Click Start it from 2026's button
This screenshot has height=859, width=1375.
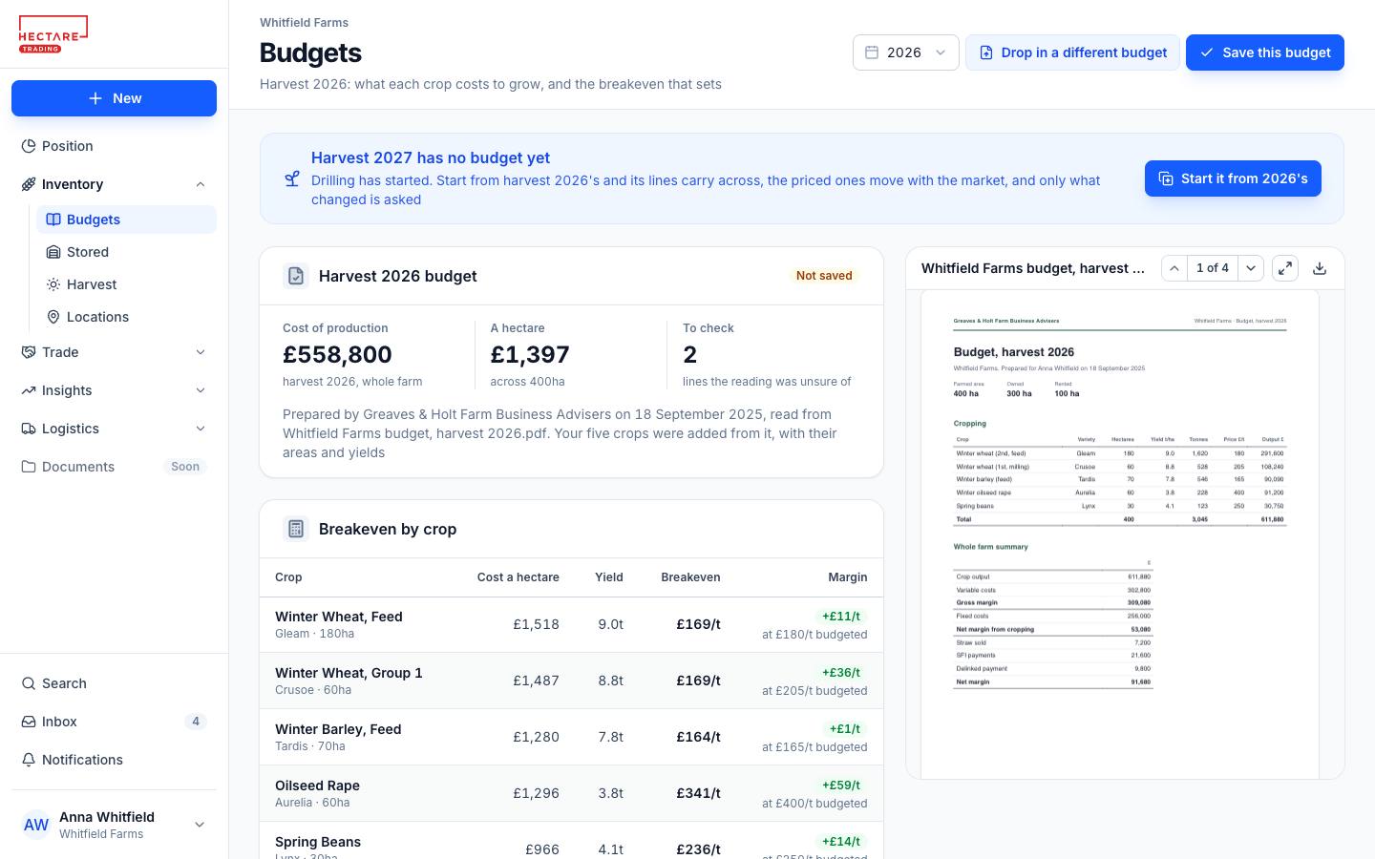[1233, 178]
